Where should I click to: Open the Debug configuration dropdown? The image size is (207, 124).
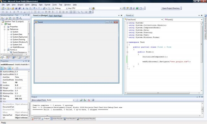coord(67,8)
